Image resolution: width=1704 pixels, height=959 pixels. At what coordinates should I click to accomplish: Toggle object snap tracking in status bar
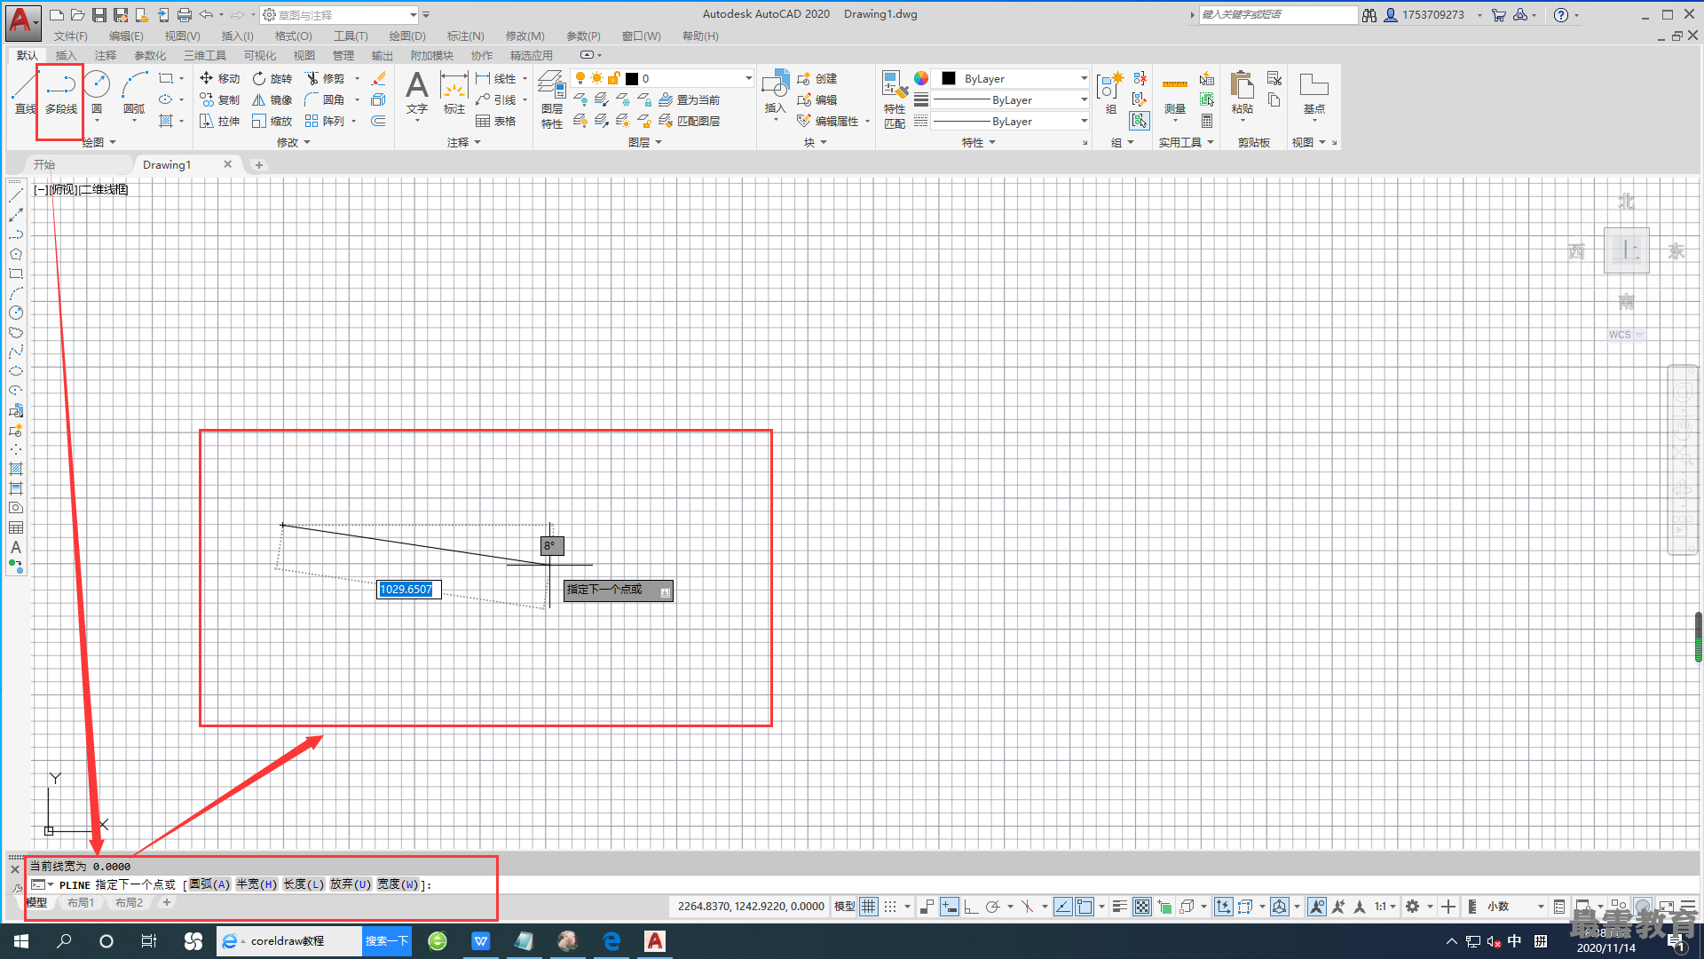tap(1062, 907)
